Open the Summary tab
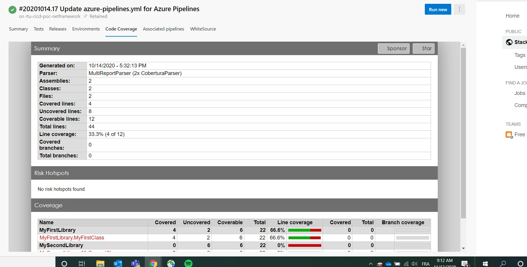 coord(18,29)
